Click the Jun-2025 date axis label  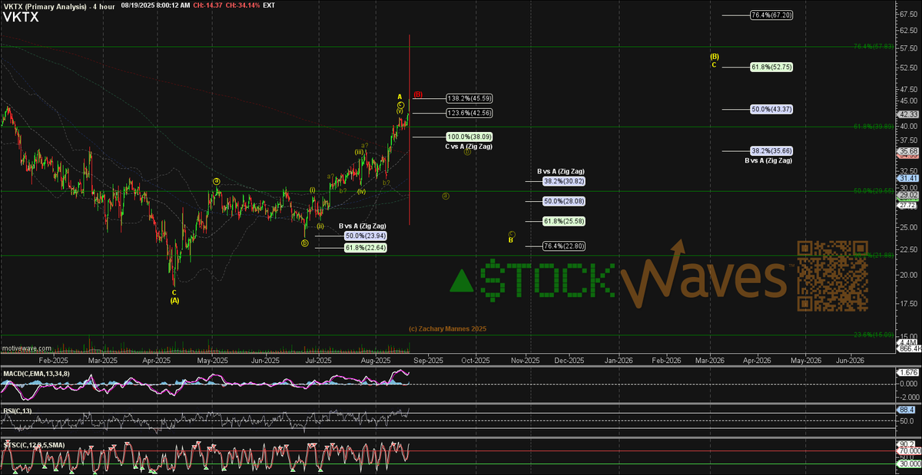[x=265, y=360]
